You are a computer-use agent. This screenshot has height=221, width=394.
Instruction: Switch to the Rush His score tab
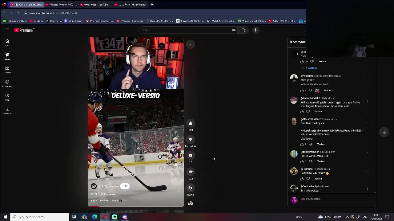pyautogui.click(x=130, y=5)
